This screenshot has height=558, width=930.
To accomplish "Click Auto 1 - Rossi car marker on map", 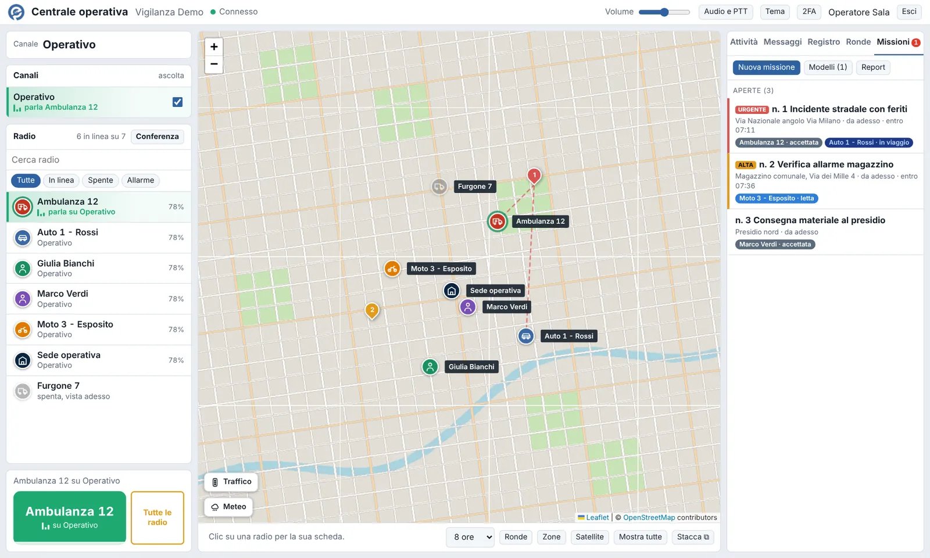I will coord(525,336).
